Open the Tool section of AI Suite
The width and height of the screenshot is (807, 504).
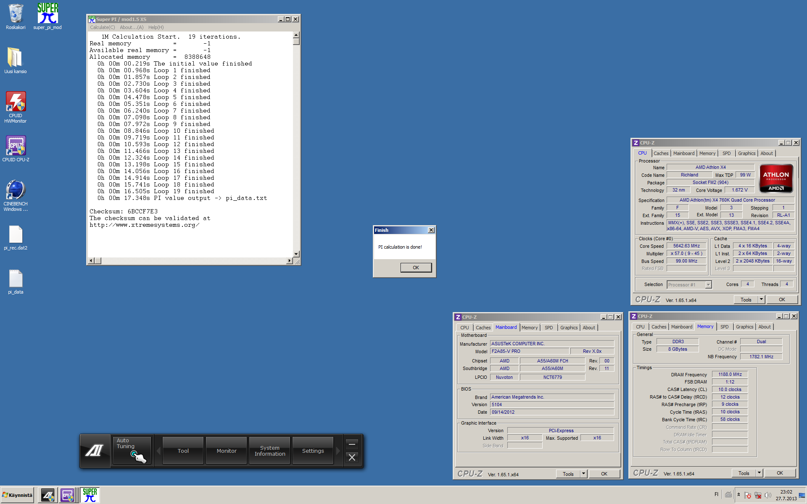coord(183,451)
